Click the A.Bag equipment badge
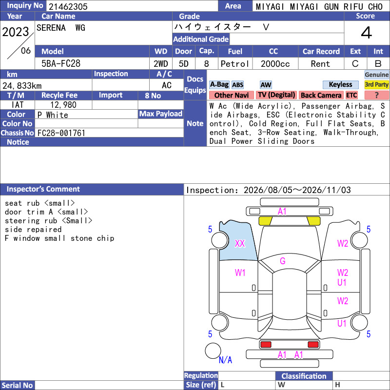 219,85
